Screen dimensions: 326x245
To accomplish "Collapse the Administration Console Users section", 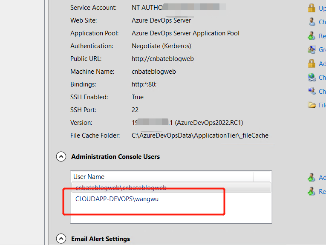I will (x=61, y=156).
